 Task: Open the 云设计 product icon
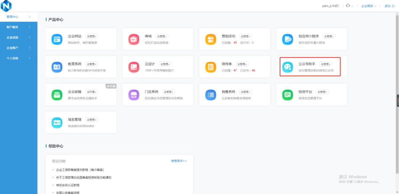(x=133, y=66)
